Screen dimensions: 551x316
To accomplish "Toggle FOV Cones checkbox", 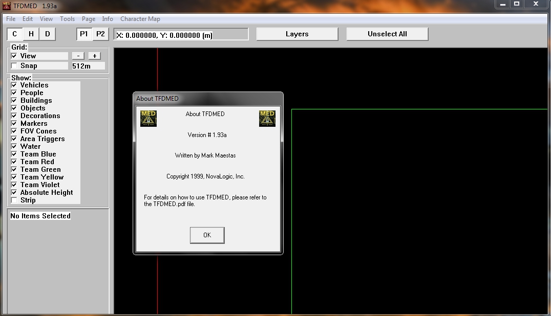I will (14, 131).
